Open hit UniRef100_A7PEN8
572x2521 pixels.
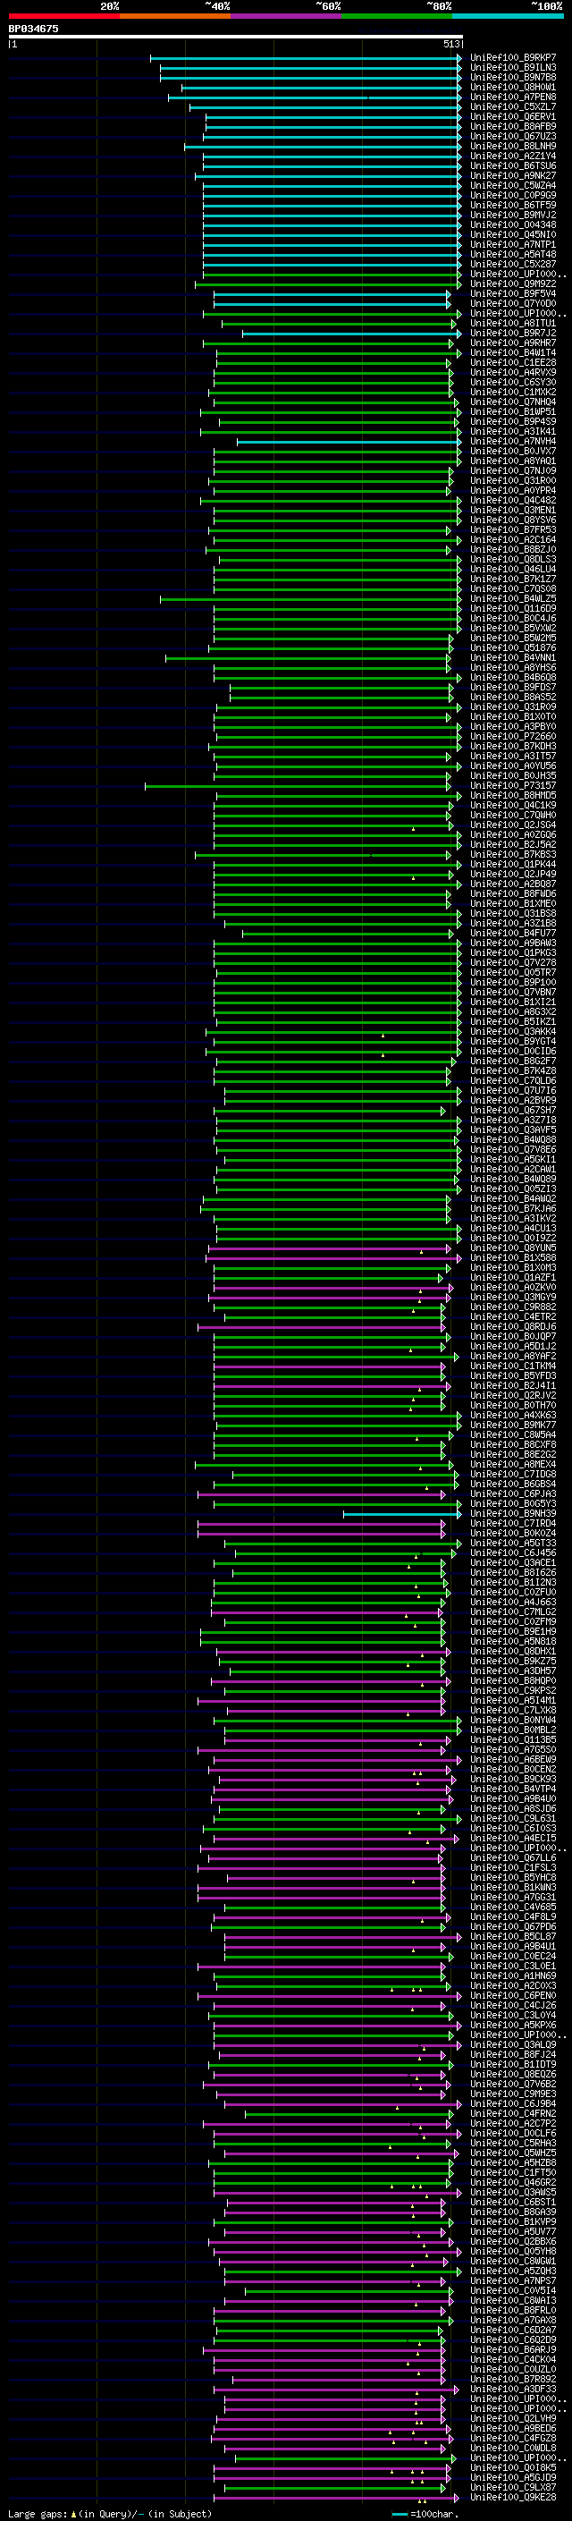(513, 97)
